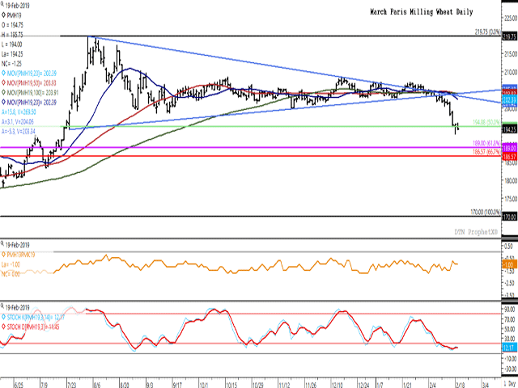This screenshot has width=518, height=388.
Task: Click the 219.75 (0.0%) retracement label
Action: (487, 32)
